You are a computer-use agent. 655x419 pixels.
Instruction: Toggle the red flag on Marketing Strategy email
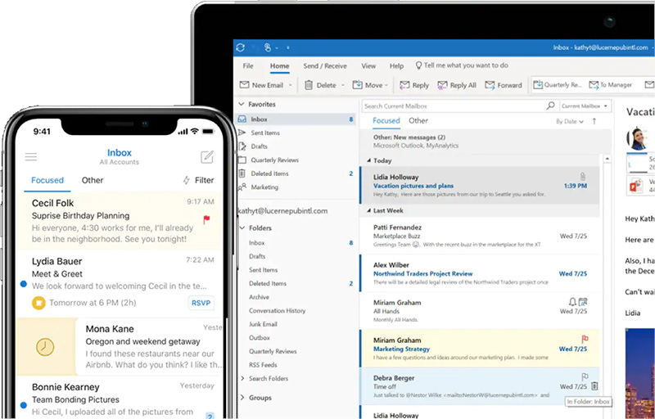click(585, 339)
